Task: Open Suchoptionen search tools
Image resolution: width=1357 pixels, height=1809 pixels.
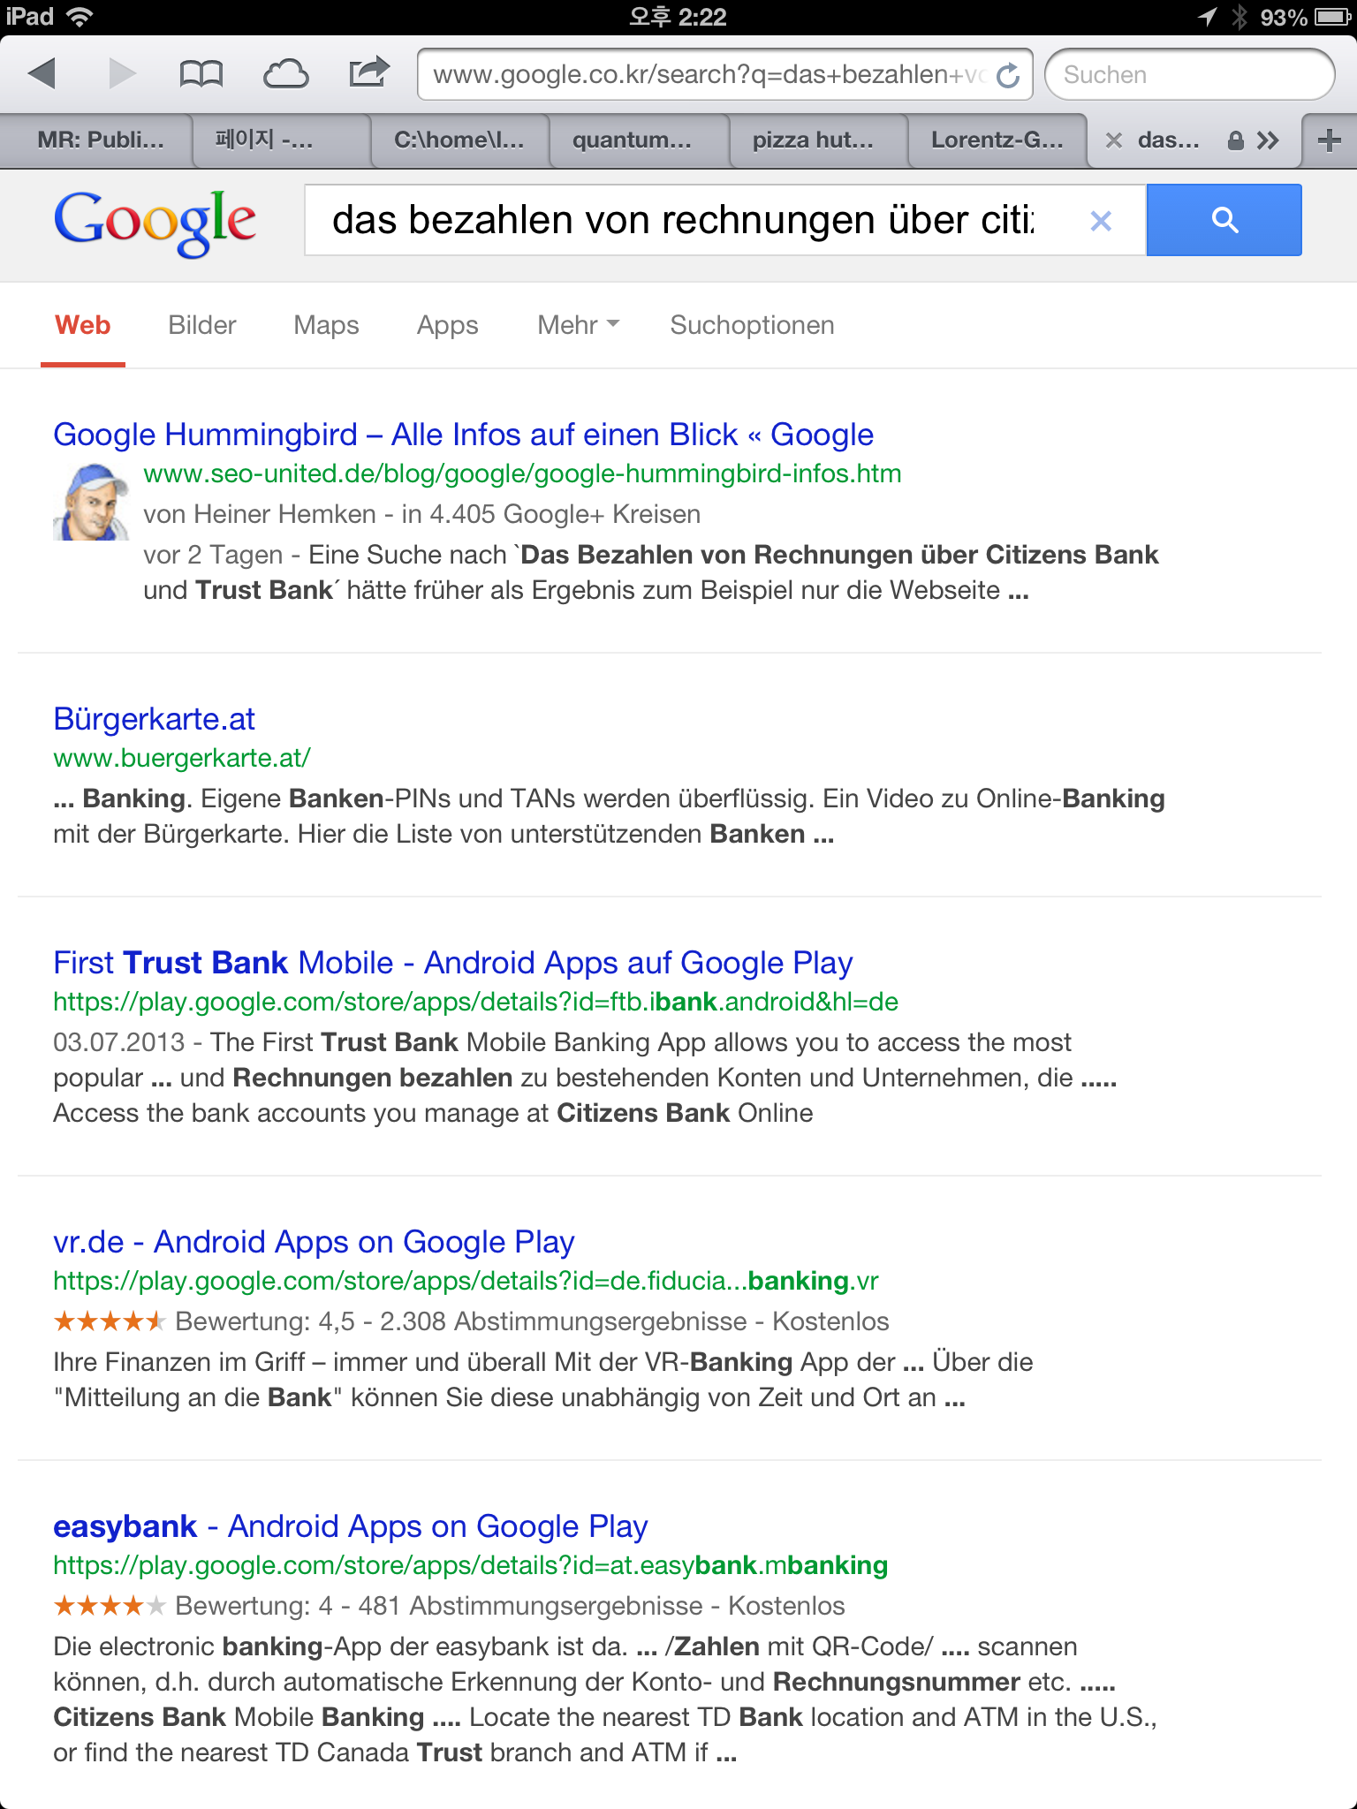Action: tap(752, 325)
